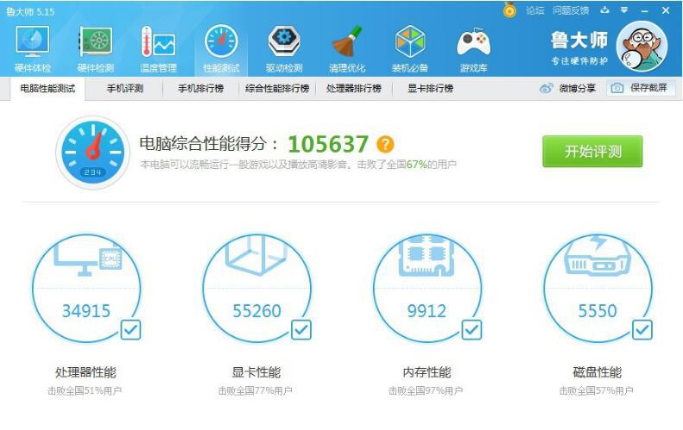Screen dimensions: 683x430
Task: Select 性能测试 performance test icon
Action: click(221, 49)
